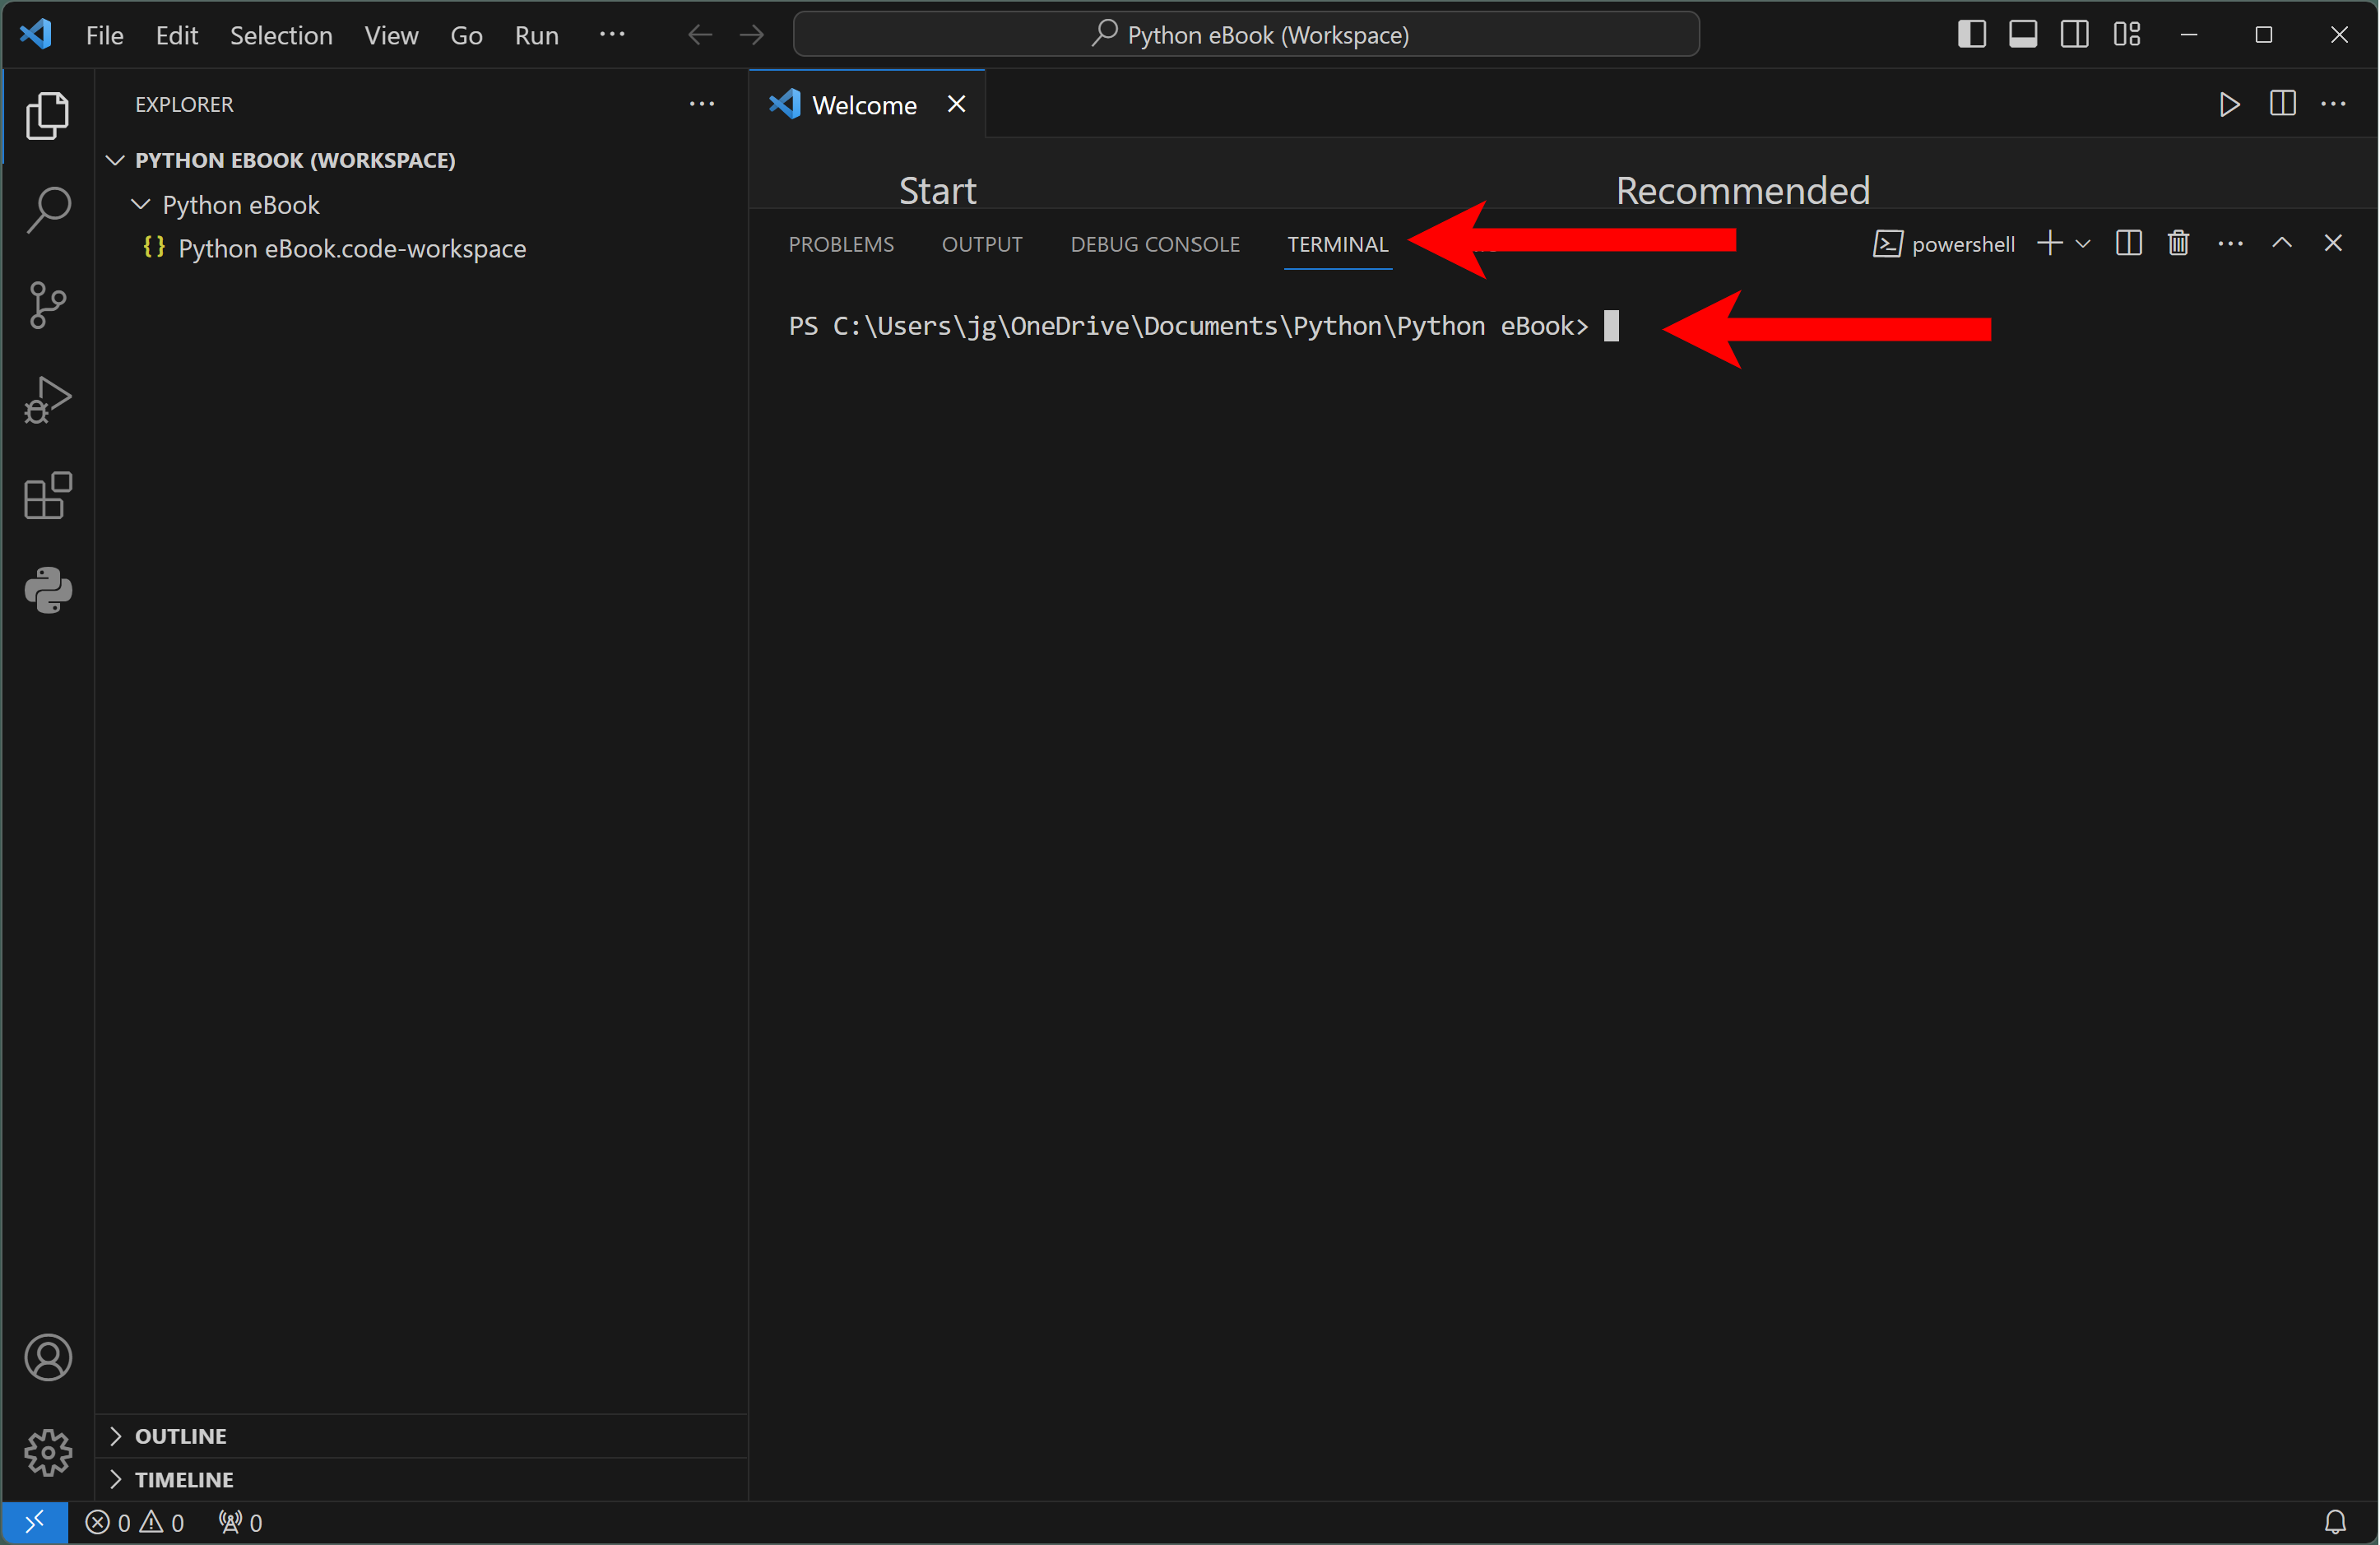This screenshot has width=2380, height=1545.
Task: Customize layout icon in title bar
Action: click(2127, 34)
